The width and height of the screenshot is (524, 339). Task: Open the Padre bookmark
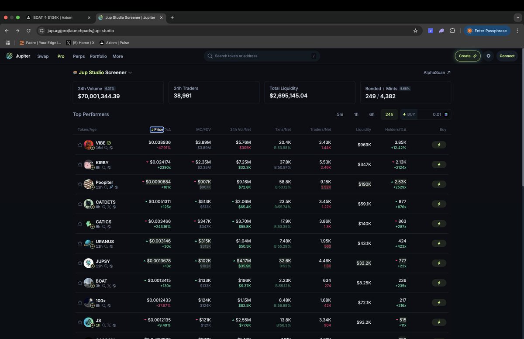coord(41,43)
